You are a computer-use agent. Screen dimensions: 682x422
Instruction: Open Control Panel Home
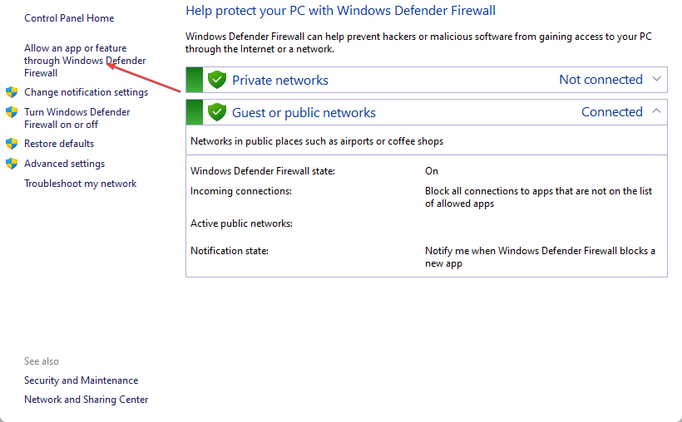[69, 18]
